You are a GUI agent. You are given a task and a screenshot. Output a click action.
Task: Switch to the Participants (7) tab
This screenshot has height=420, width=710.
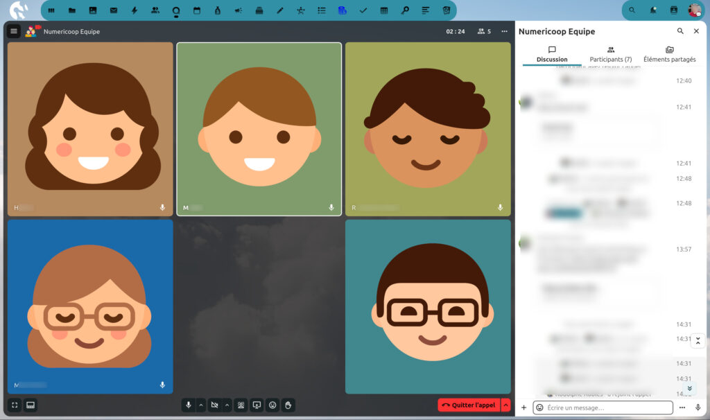(x=611, y=54)
